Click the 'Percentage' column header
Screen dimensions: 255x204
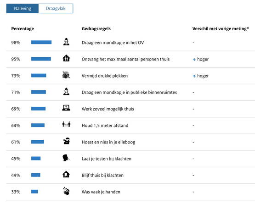coord(23,29)
